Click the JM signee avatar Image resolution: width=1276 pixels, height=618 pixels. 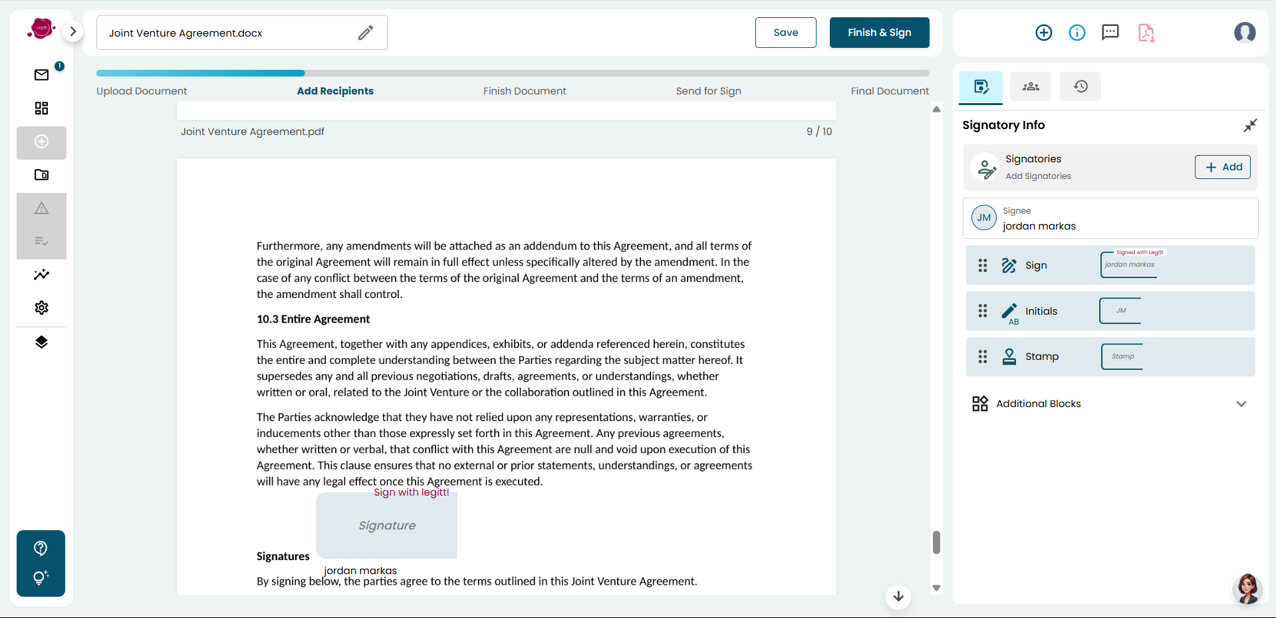tap(984, 218)
